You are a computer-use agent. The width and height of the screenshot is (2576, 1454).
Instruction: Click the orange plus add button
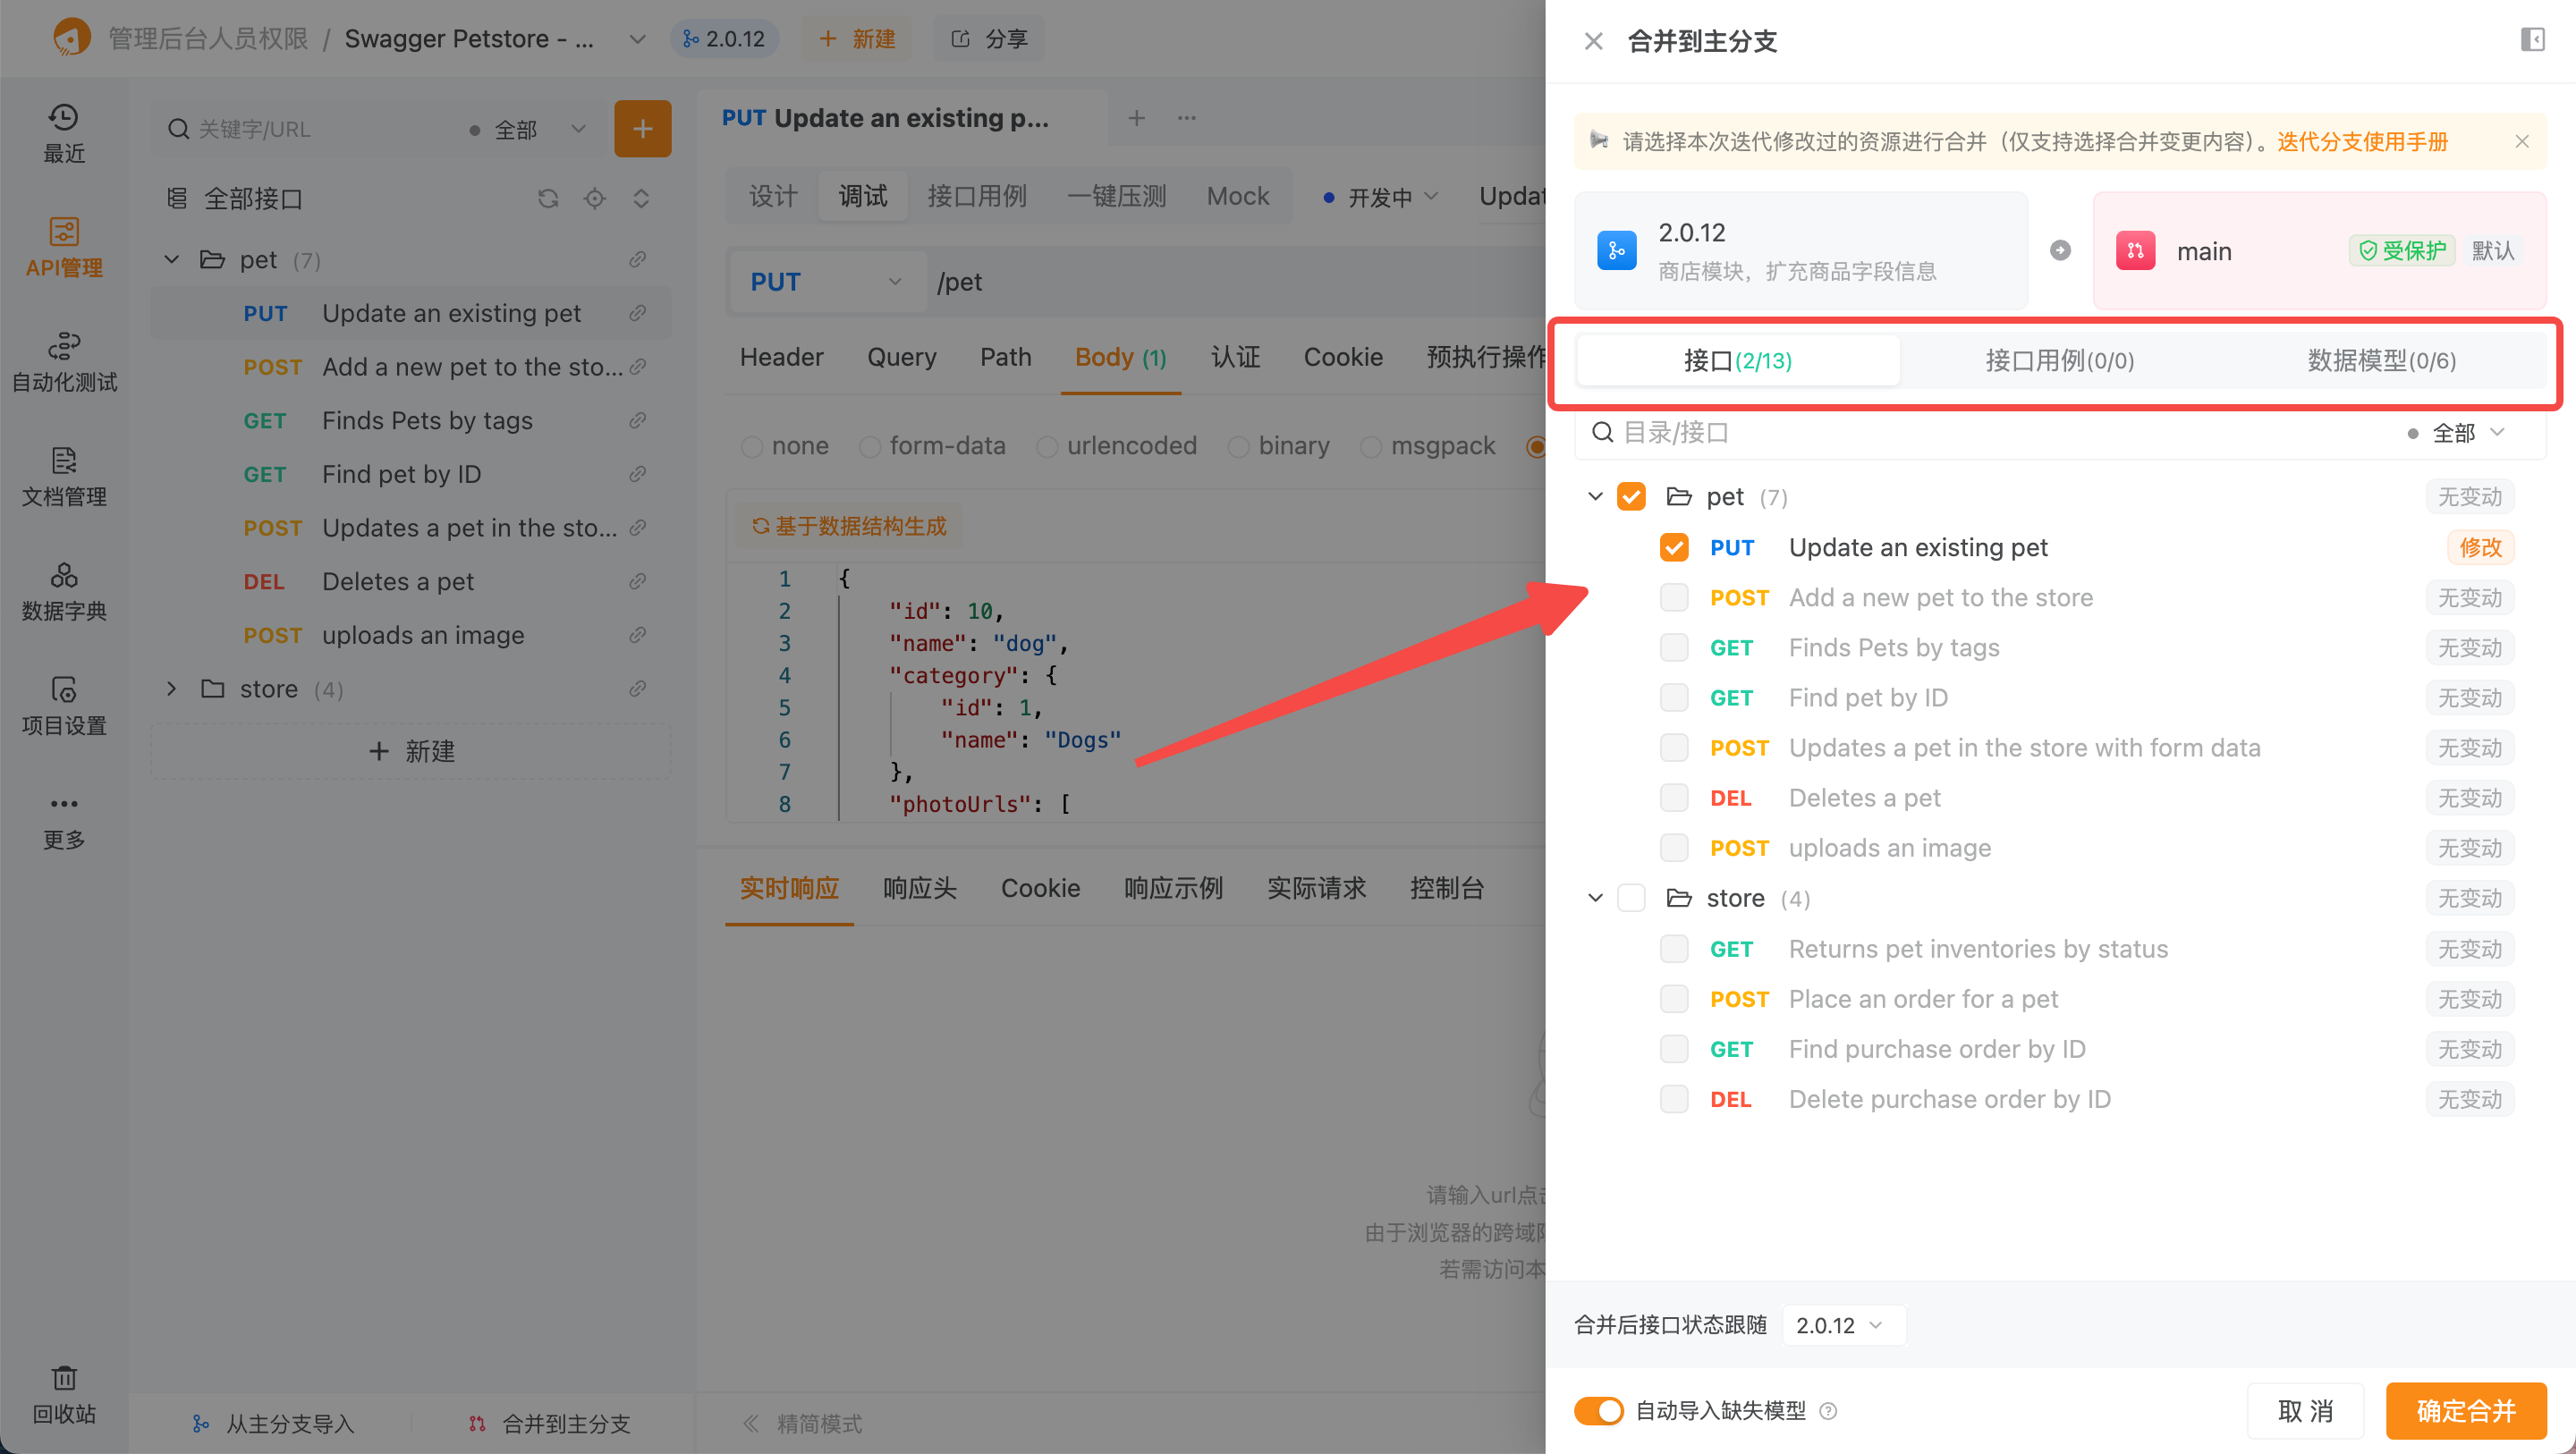point(642,129)
